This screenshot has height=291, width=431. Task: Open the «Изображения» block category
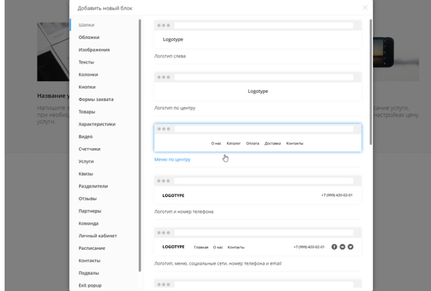click(94, 50)
